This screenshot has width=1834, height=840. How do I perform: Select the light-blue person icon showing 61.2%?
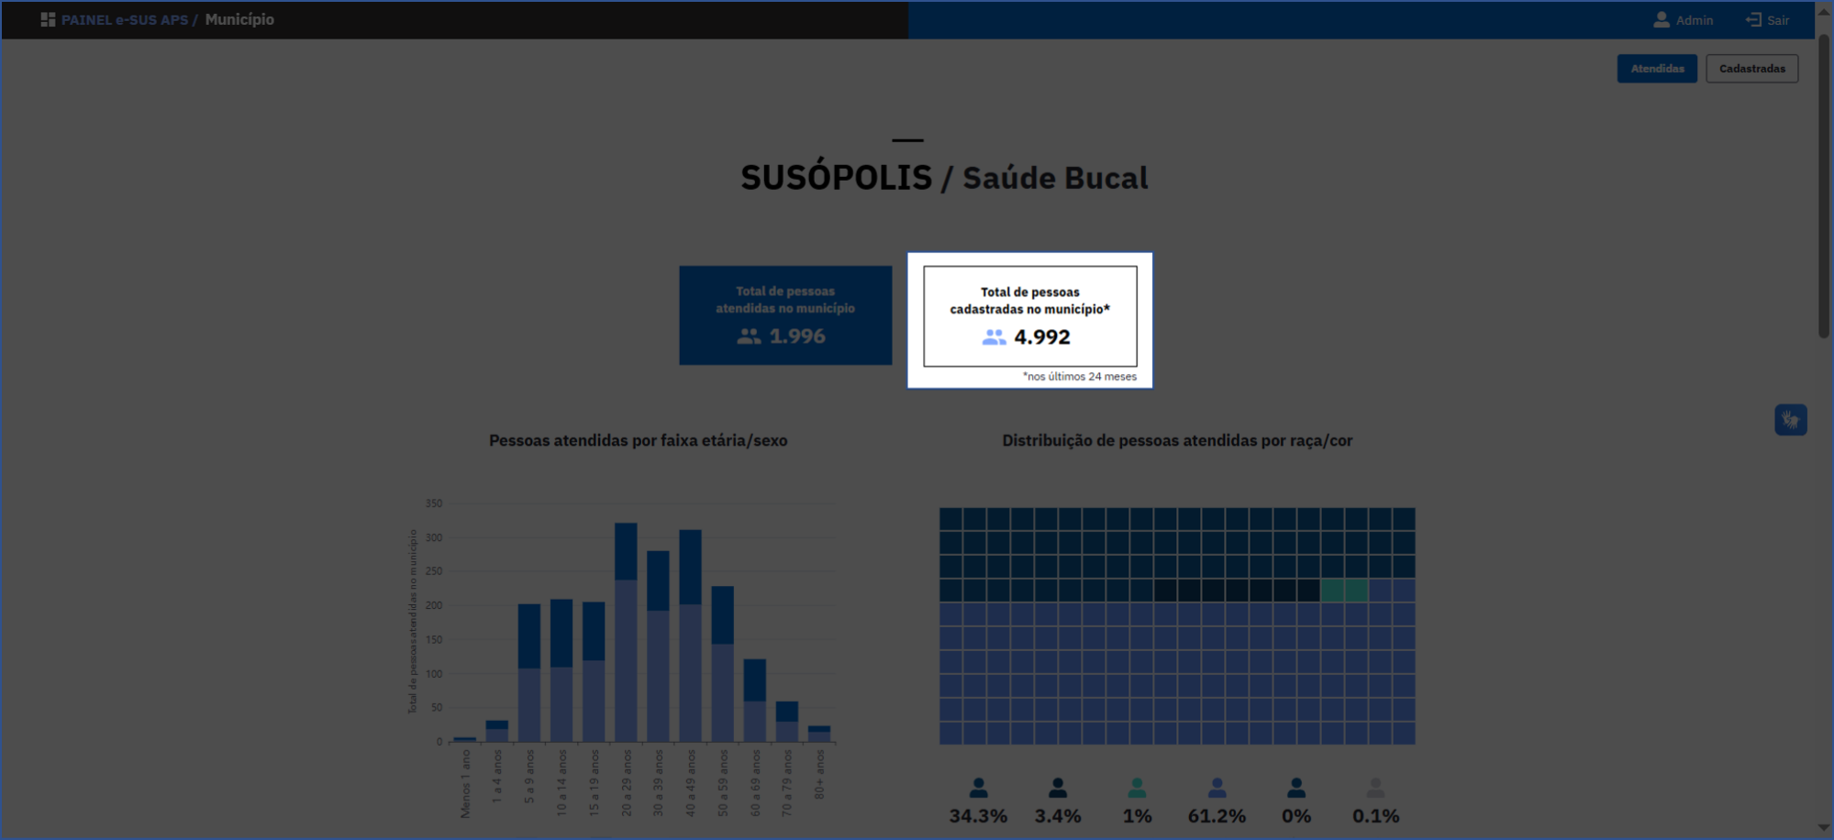click(x=1217, y=787)
